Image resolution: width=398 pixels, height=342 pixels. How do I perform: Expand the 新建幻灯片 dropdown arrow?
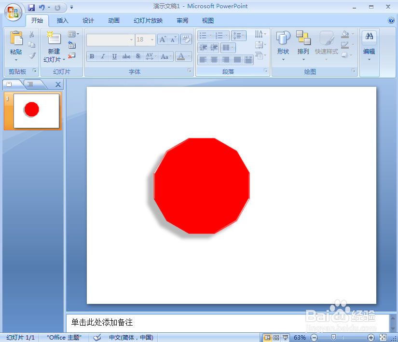[64, 60]
